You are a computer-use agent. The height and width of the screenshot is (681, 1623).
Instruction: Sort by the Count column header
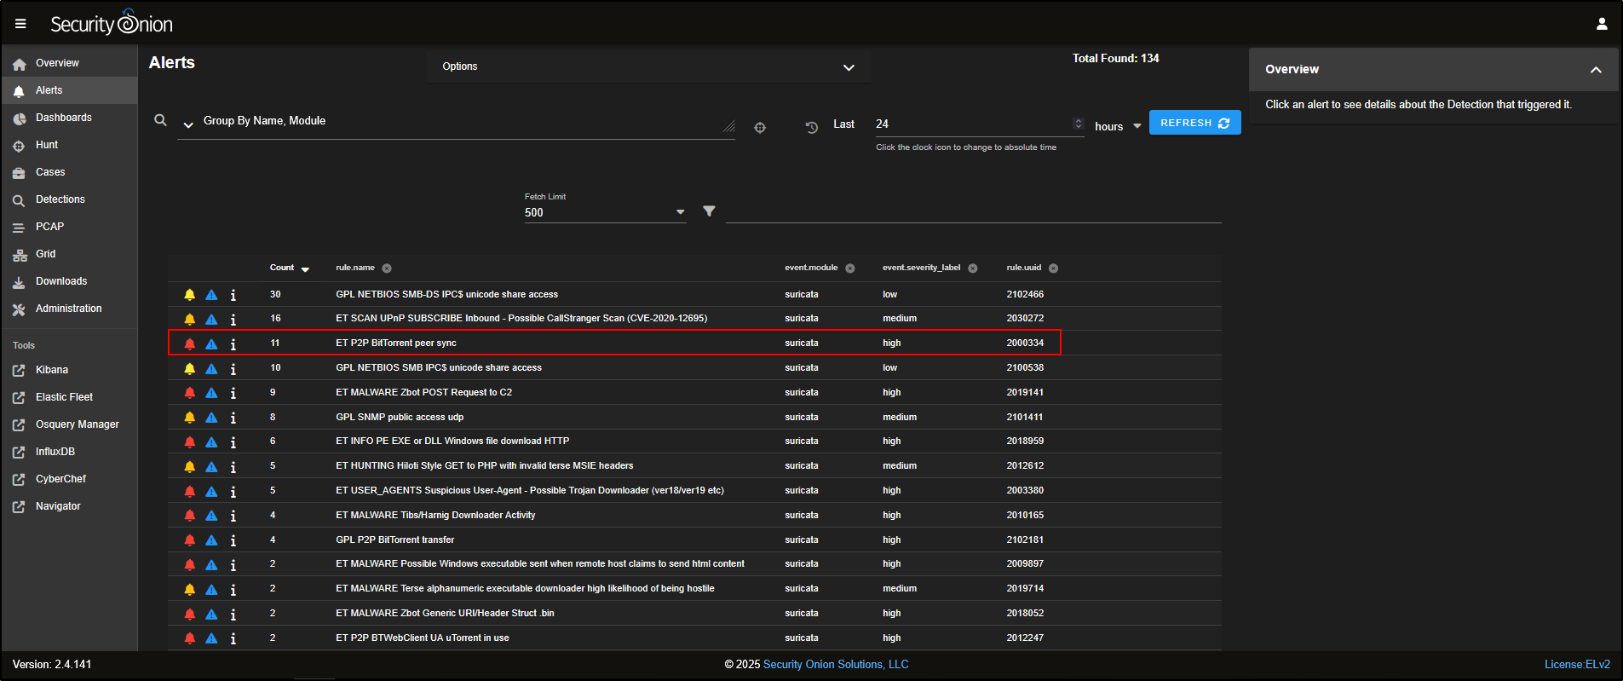point(282,268)
